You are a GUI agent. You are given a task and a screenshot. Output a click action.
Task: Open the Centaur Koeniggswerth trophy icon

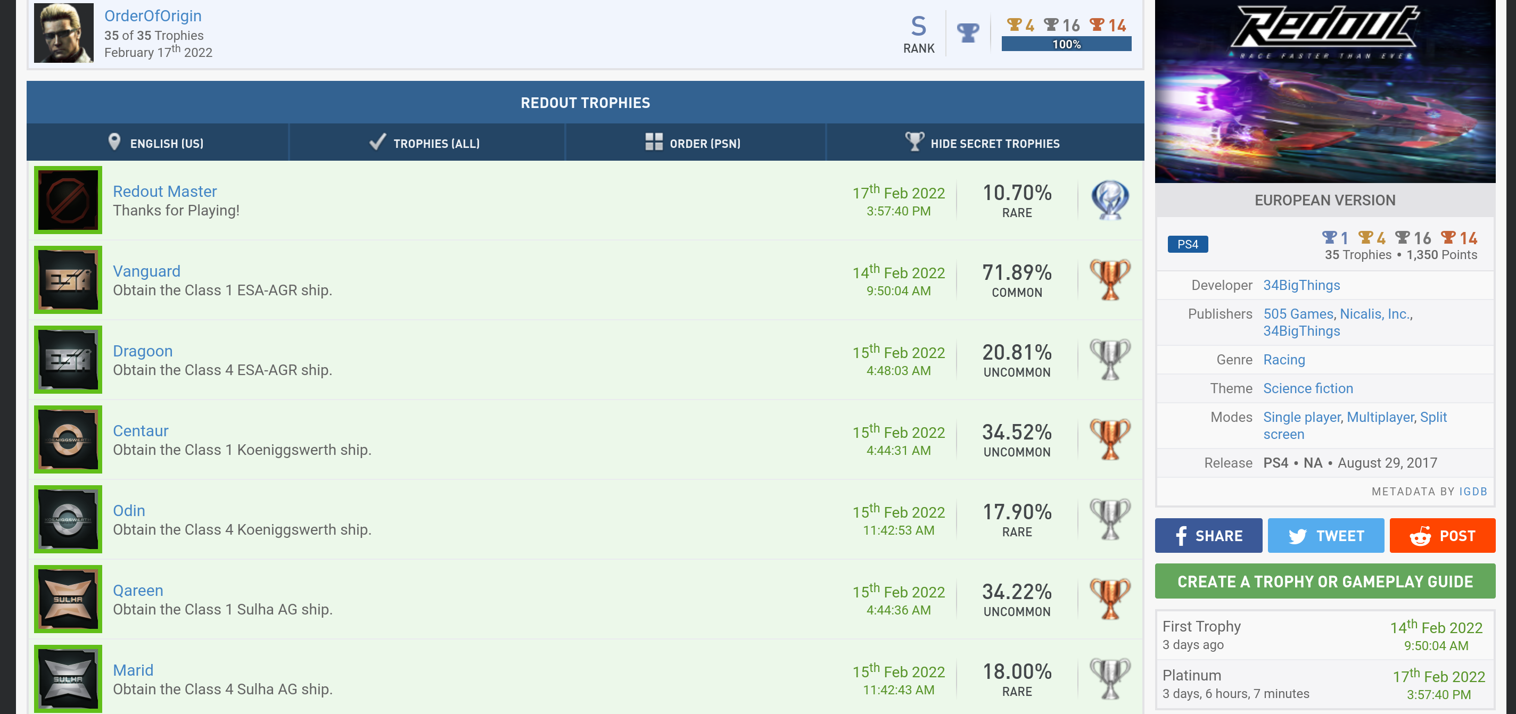click(68, 439)
